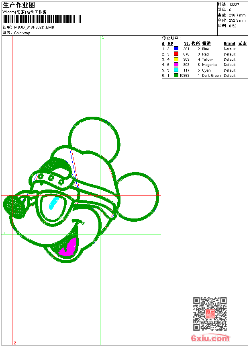Select the stitch count 117 in the Cyan row
The image size is (249, 346).
pos(186,70)
